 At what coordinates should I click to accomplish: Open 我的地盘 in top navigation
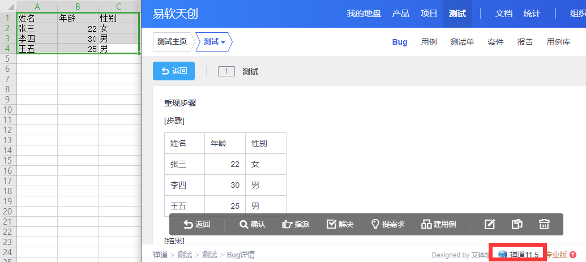tap(363, 14)
